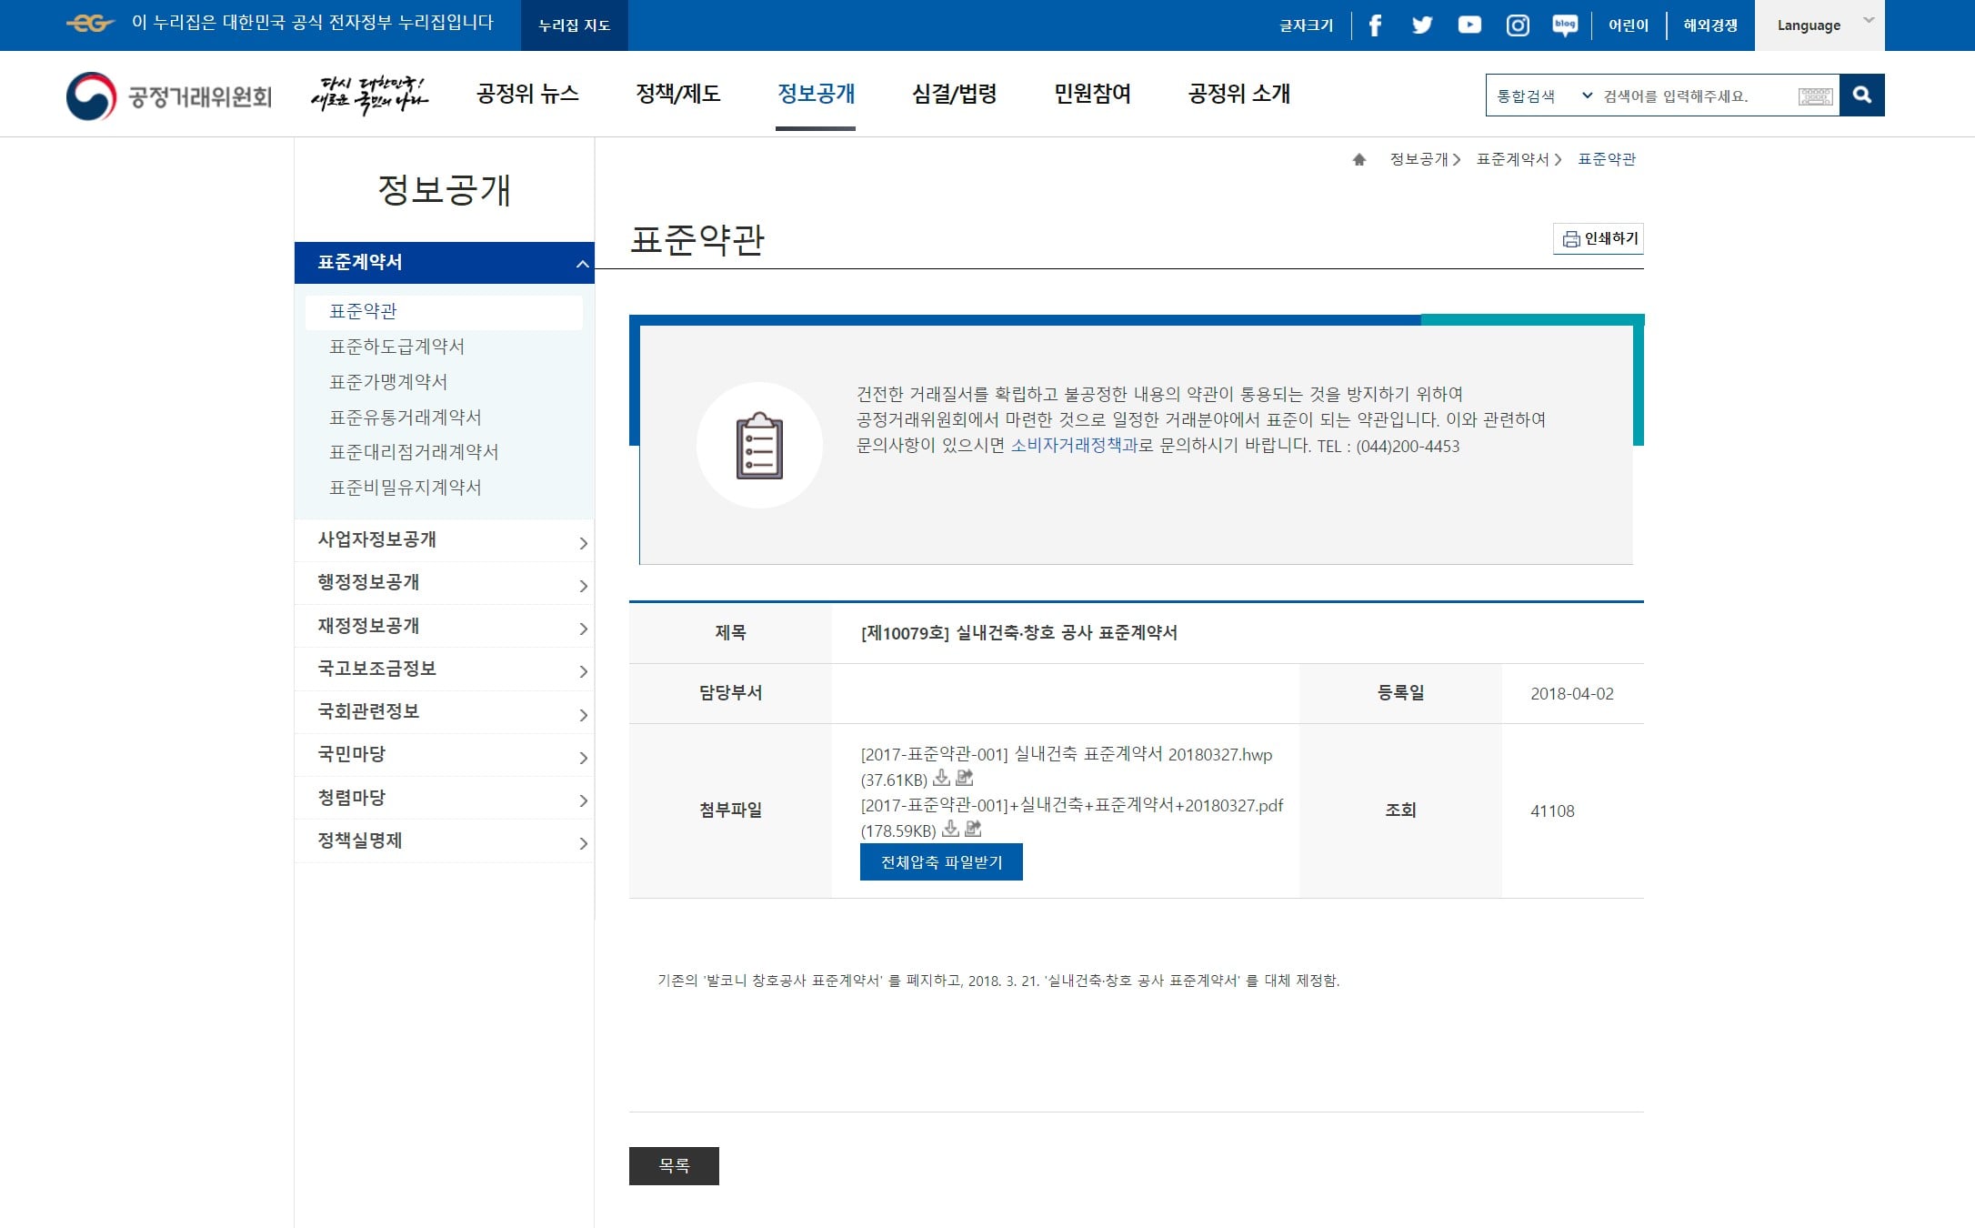Click the home icon in breadcrumb
Viewport: 1975px width, 1228px height.
[1359, 159]
